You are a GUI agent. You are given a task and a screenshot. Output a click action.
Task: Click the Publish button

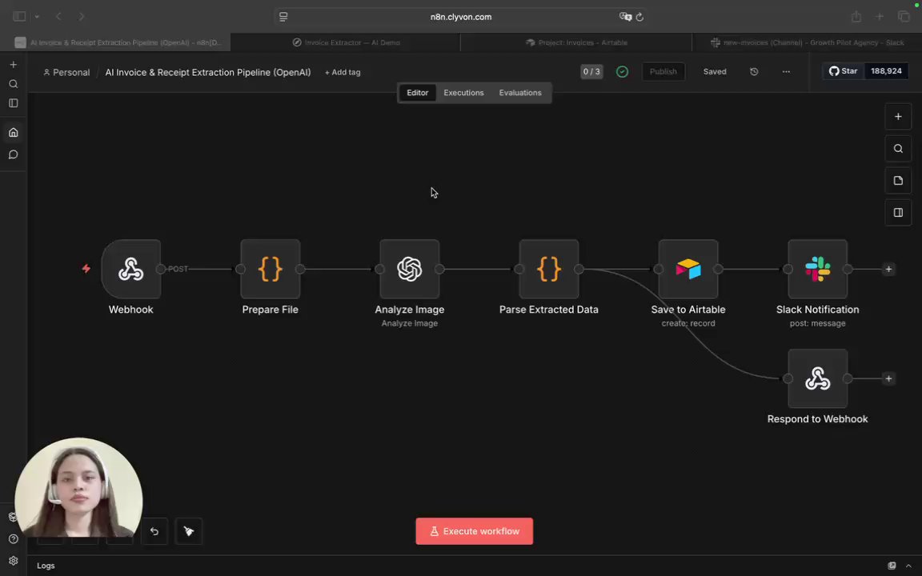click(x=663, y=72)
